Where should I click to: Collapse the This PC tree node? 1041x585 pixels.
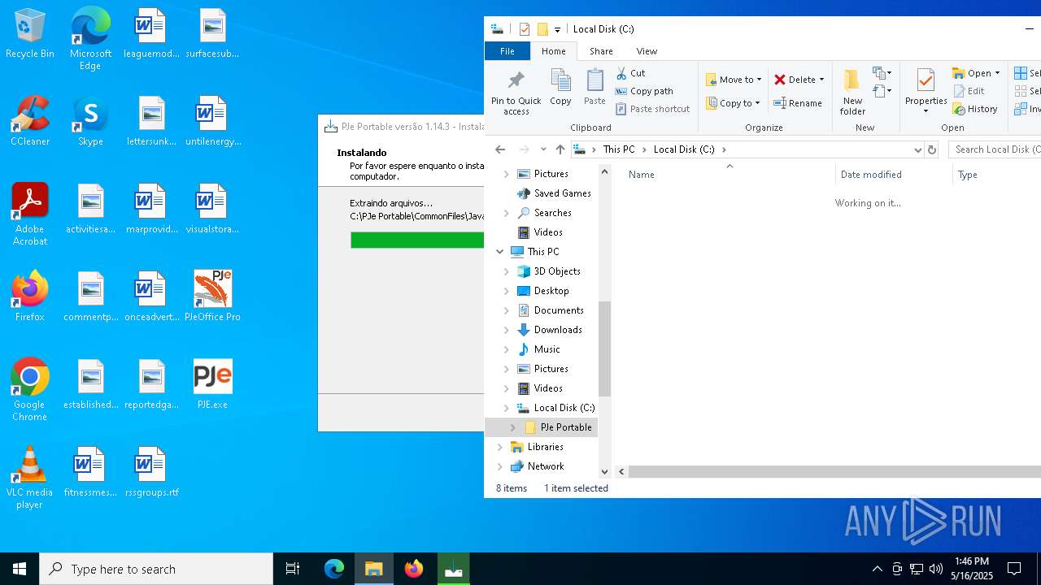tap(500, 252)
